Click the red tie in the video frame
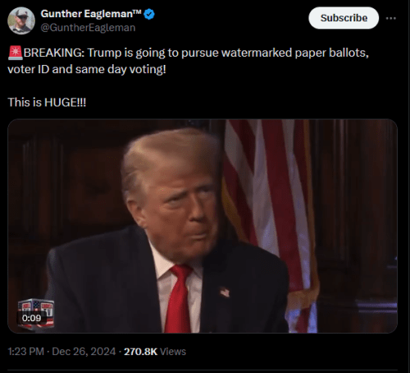Screen dimensions: 410x373 pos(179,298)
